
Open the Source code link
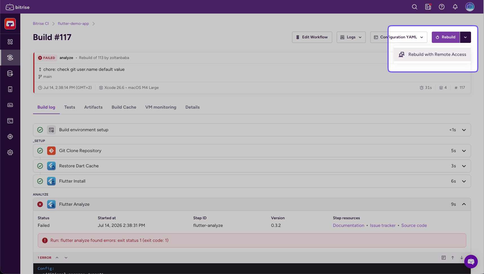414,225
